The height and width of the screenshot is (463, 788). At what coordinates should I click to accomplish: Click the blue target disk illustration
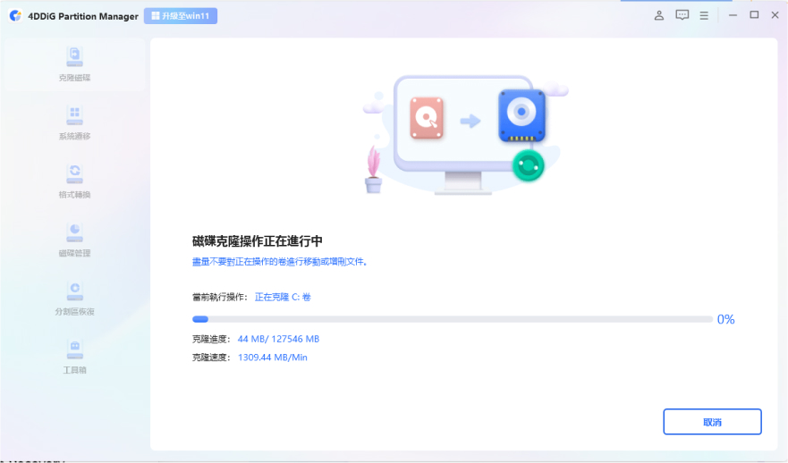tap(521, 115)
